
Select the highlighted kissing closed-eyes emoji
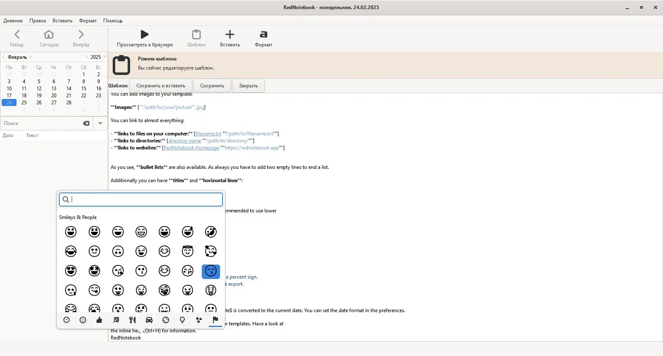[x=211, y=271]
